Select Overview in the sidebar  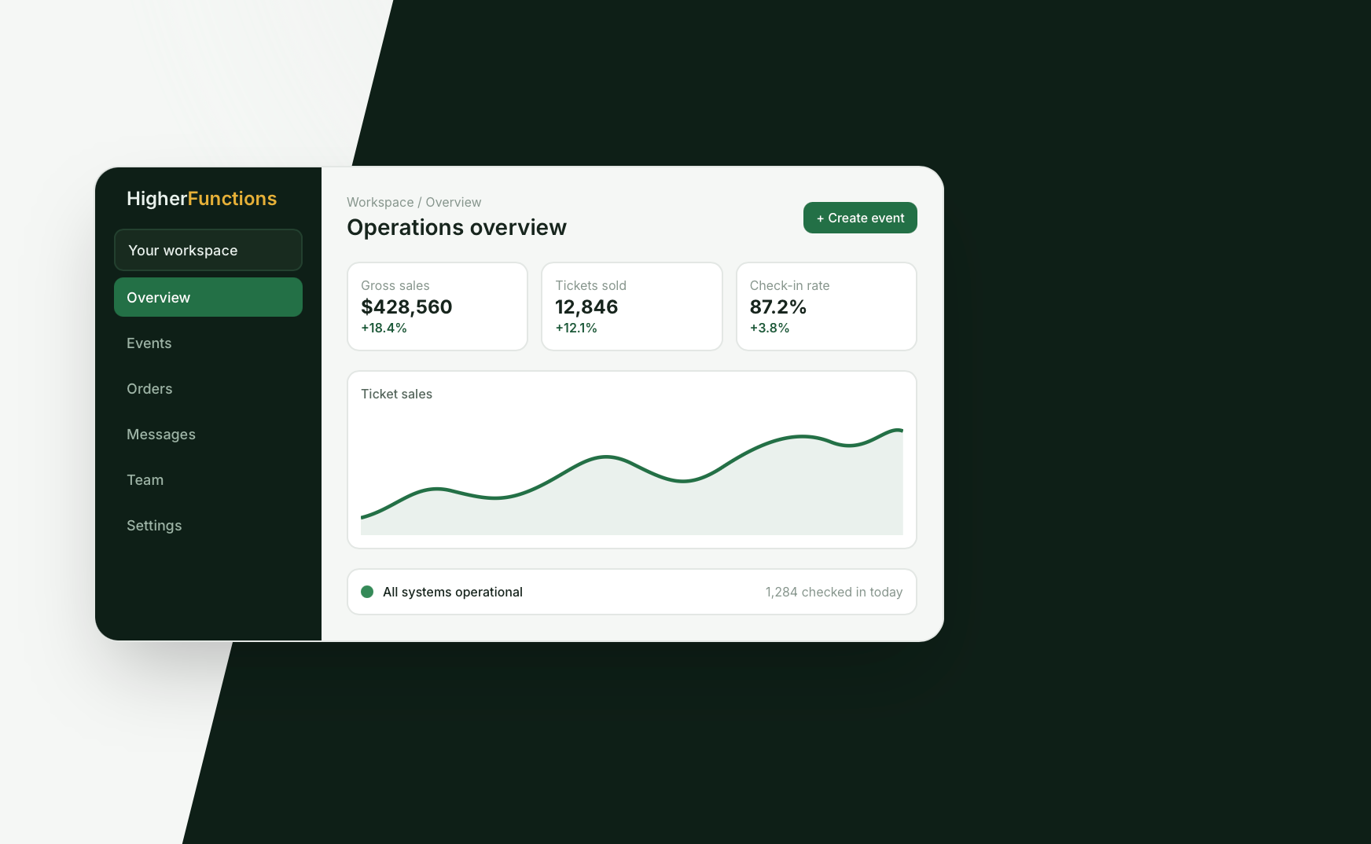click(208, 297)
